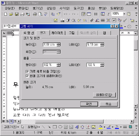
Task: Click the Insert Picture icon in the picture toolbar
Action: click(56, 20)
